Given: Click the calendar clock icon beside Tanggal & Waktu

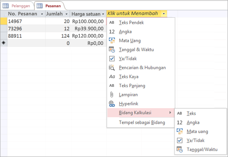Looking at the screenshot, I should pyautogui.click(x=112, y=50).
